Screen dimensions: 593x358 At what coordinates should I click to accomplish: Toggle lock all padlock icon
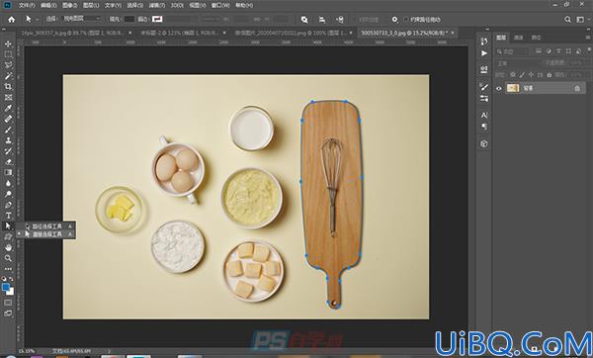(x=550, y=75)
